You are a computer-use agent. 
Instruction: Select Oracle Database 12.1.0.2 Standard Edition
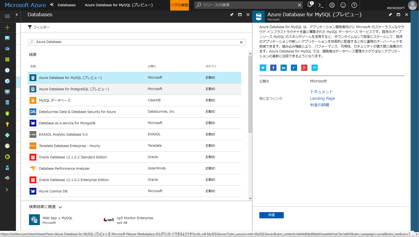[x=134, y=157]
